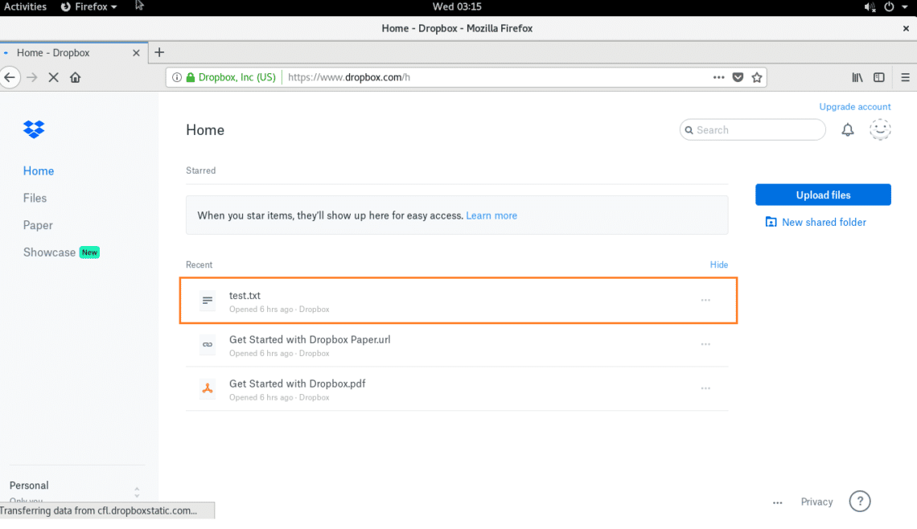Open more options for Get Started with Dropbox.pdf

705,388
